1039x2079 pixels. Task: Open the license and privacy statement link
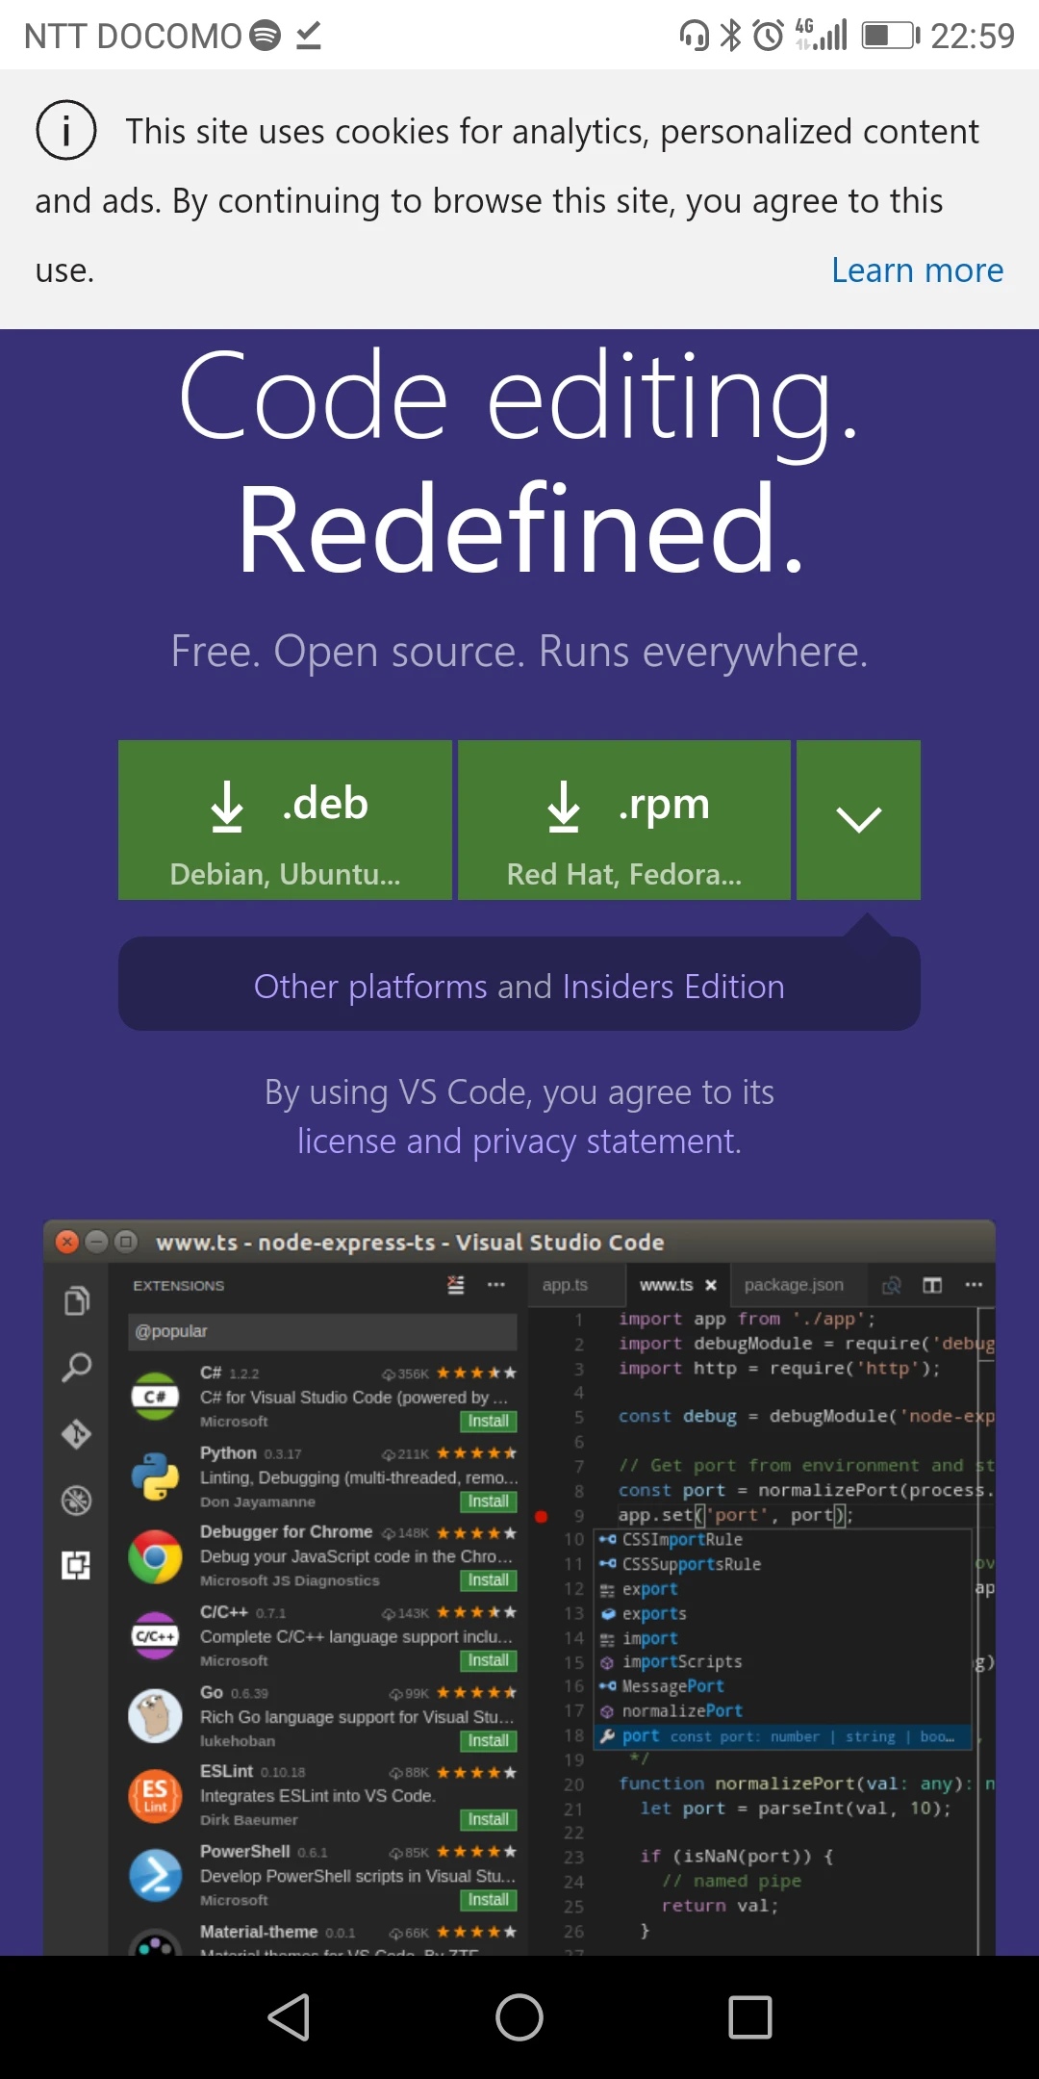click(x=519, y=1142)
